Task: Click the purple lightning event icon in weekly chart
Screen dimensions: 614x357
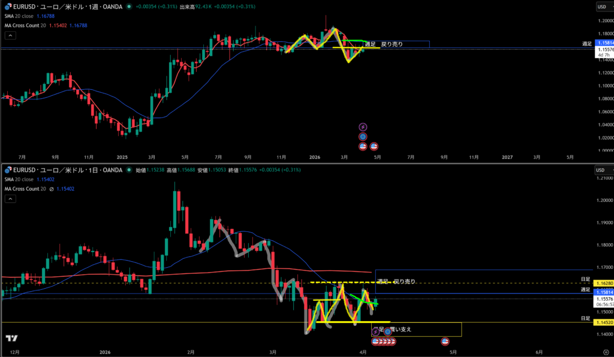Action: coord(363,127)
